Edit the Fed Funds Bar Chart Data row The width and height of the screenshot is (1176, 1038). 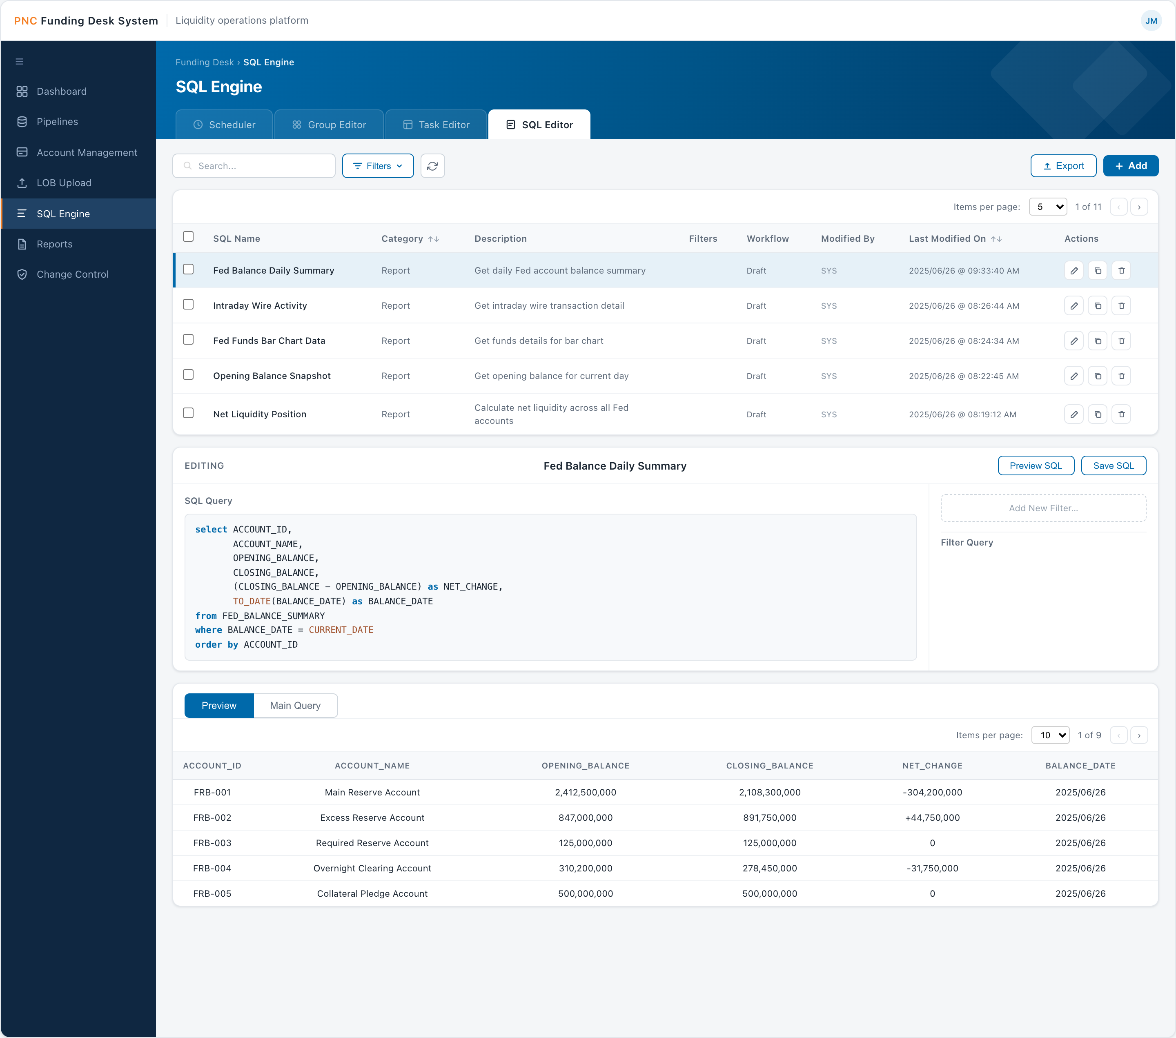pos(1074,341)
